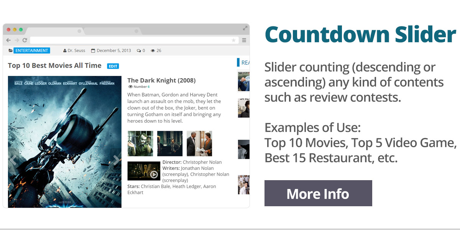The height and width of the screenshot is (230, 460).
Task: Click the red close window button
Action: pos(8,30)
